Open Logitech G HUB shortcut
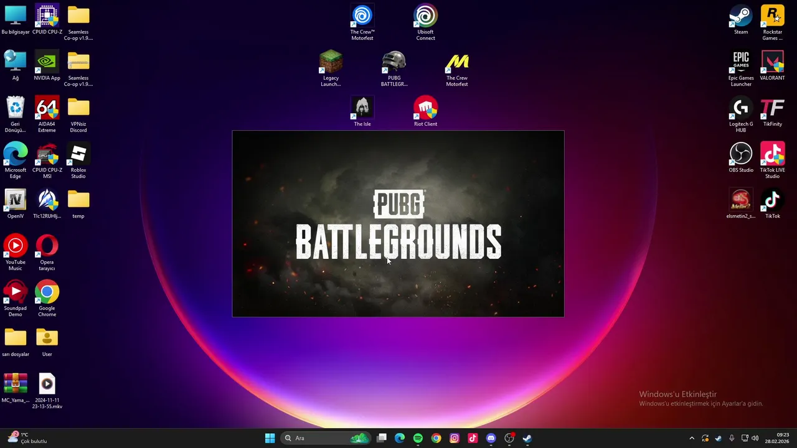 [741, 115]
